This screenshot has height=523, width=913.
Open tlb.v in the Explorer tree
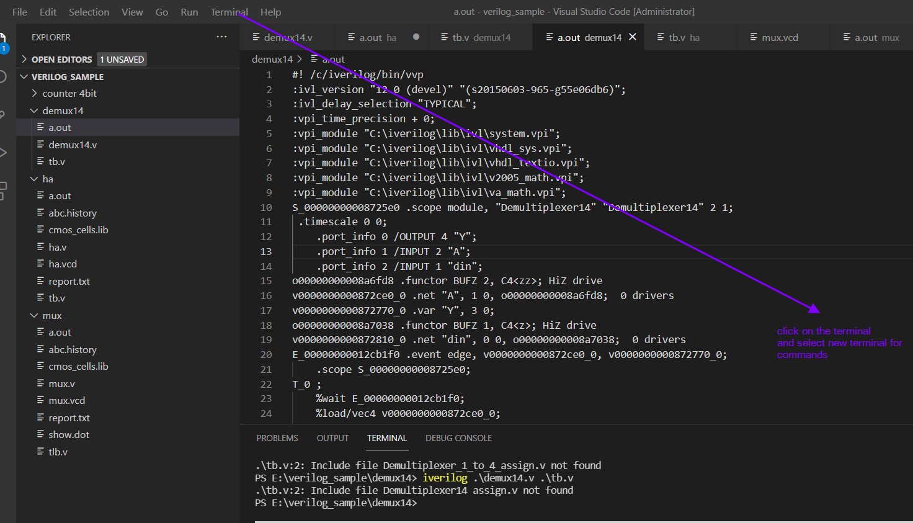128,452
